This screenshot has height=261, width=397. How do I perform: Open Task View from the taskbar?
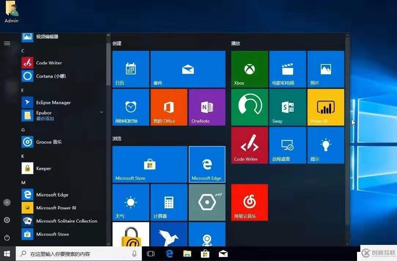151,253
